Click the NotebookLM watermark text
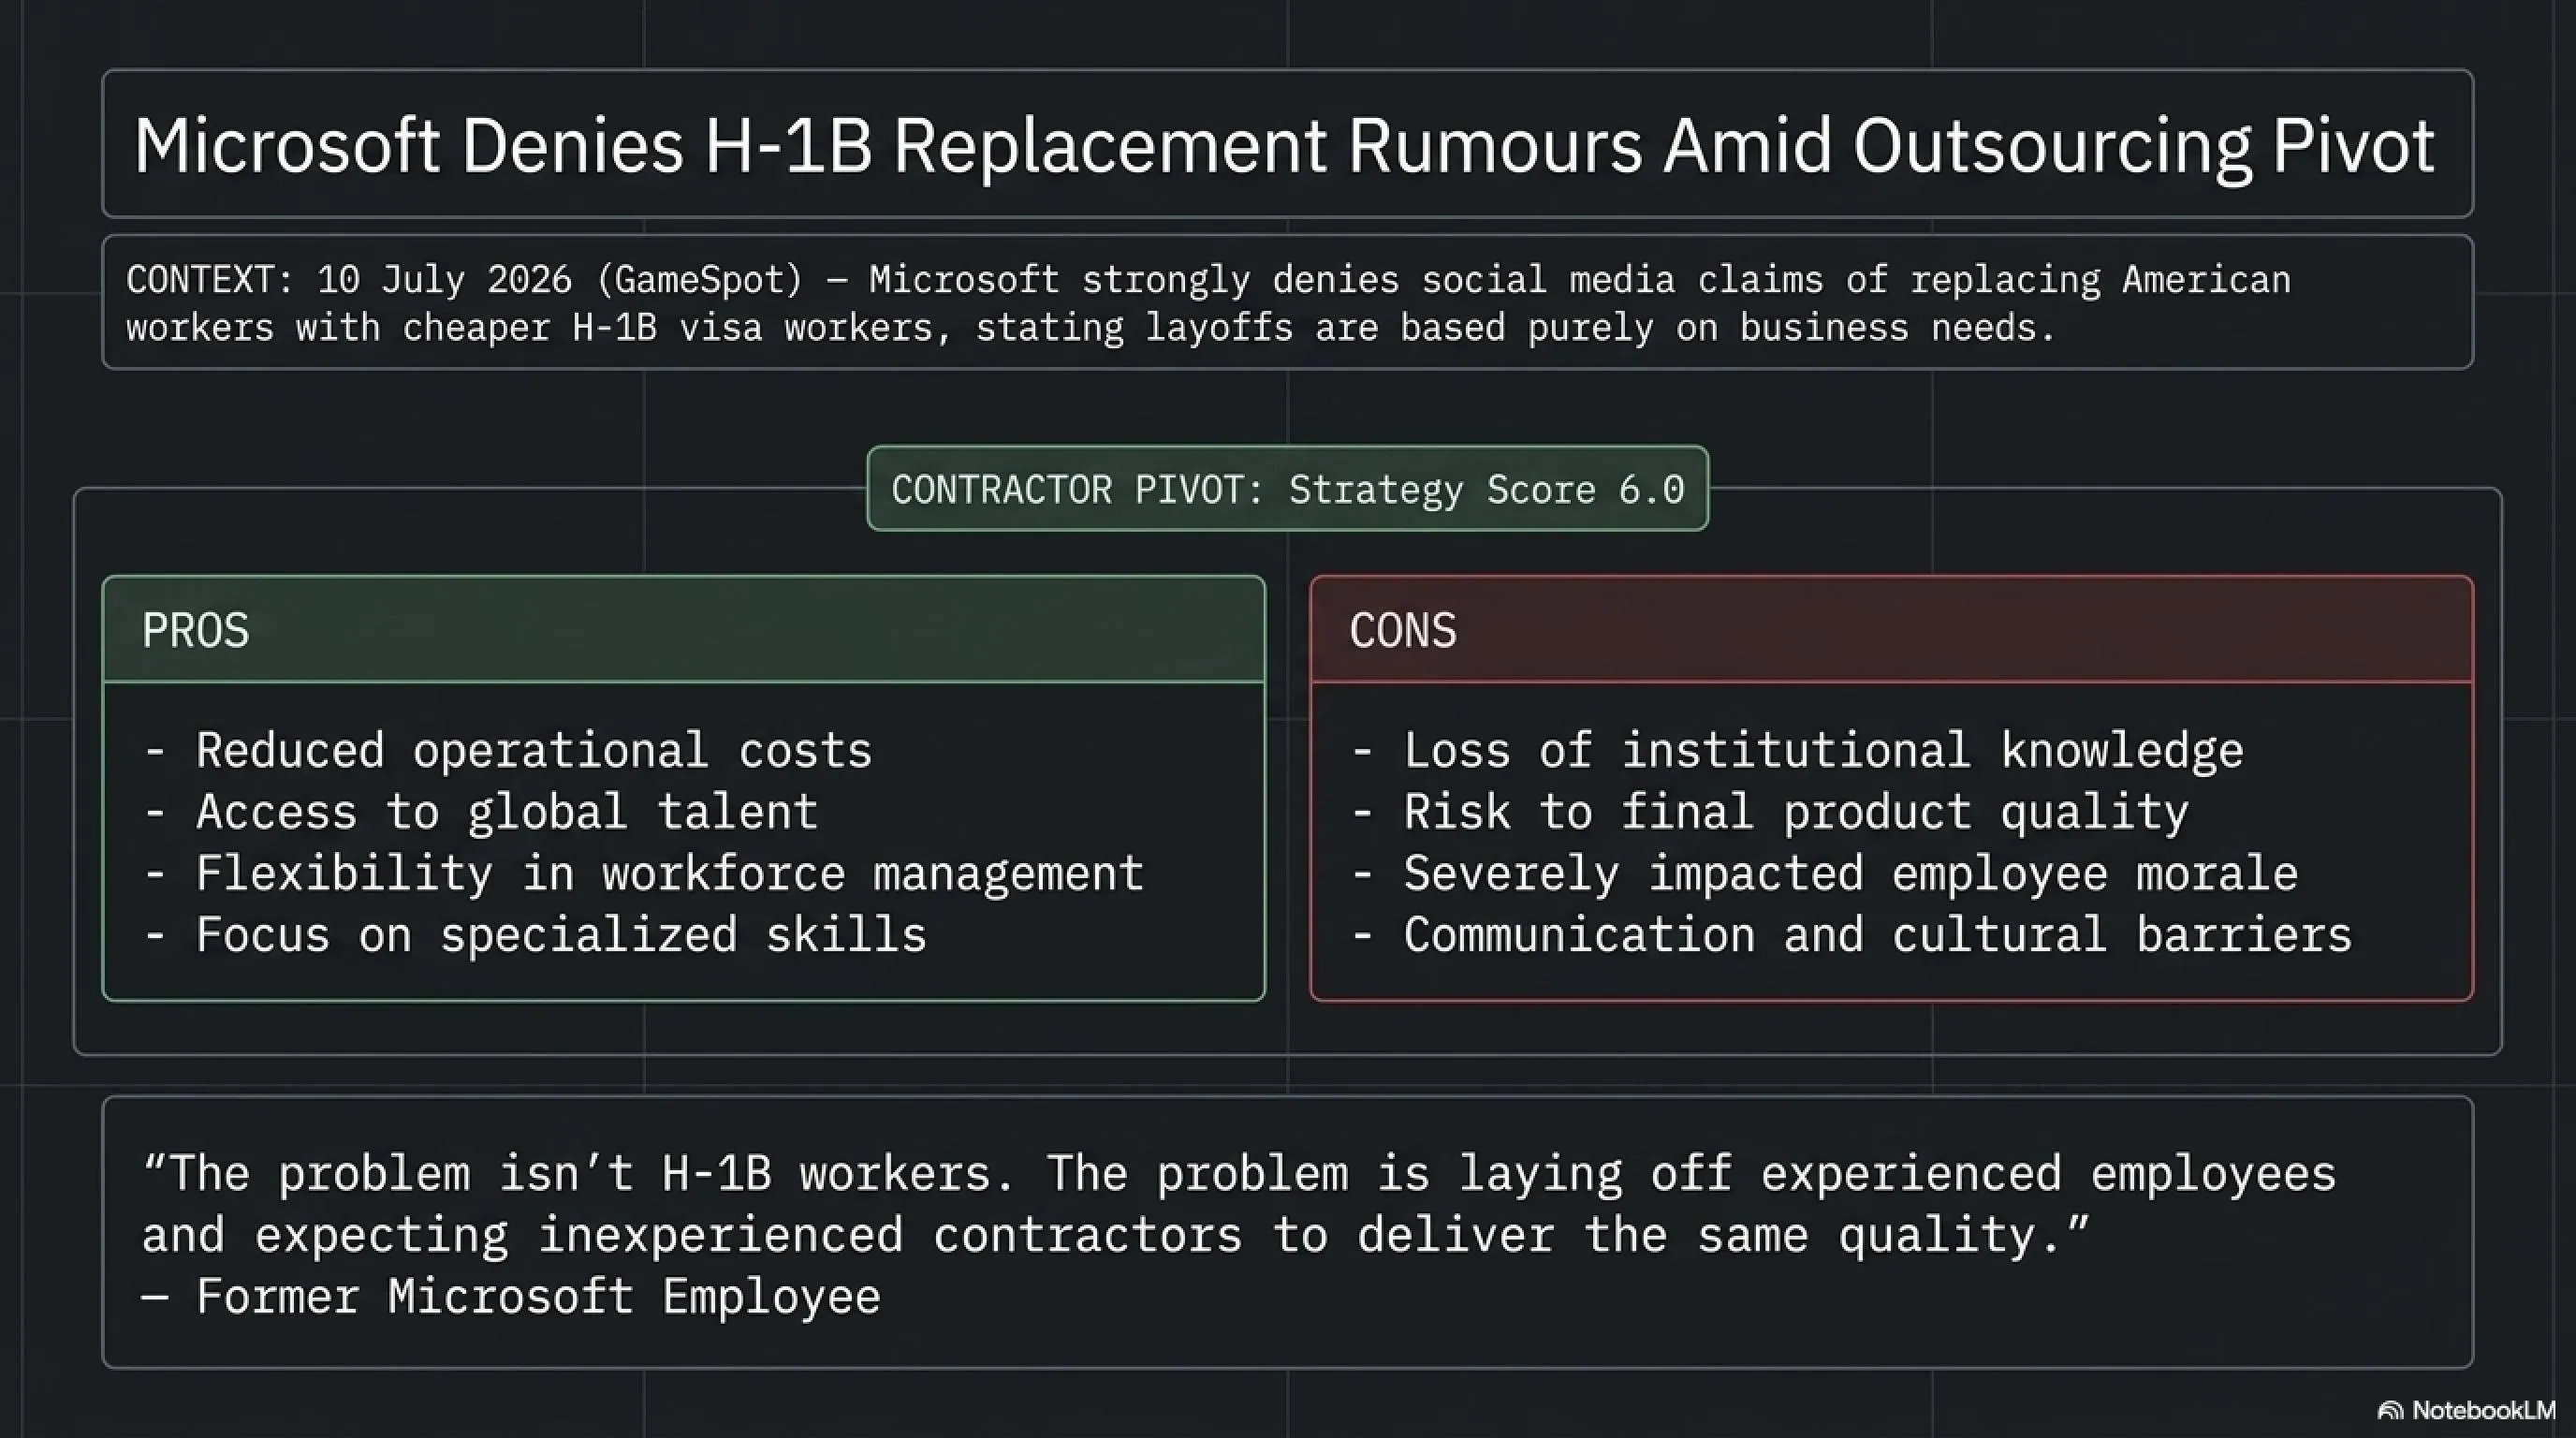Screen dimensions: 2576x1438 [x=2483, y=1411]
